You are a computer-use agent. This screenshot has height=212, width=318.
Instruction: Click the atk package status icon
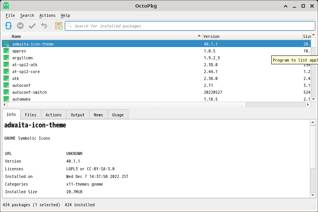point(6,78)
